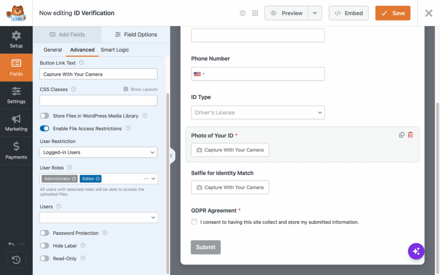Collapse the field options side panel
This screenshot has width=440, height=275.
pos(172,156)
